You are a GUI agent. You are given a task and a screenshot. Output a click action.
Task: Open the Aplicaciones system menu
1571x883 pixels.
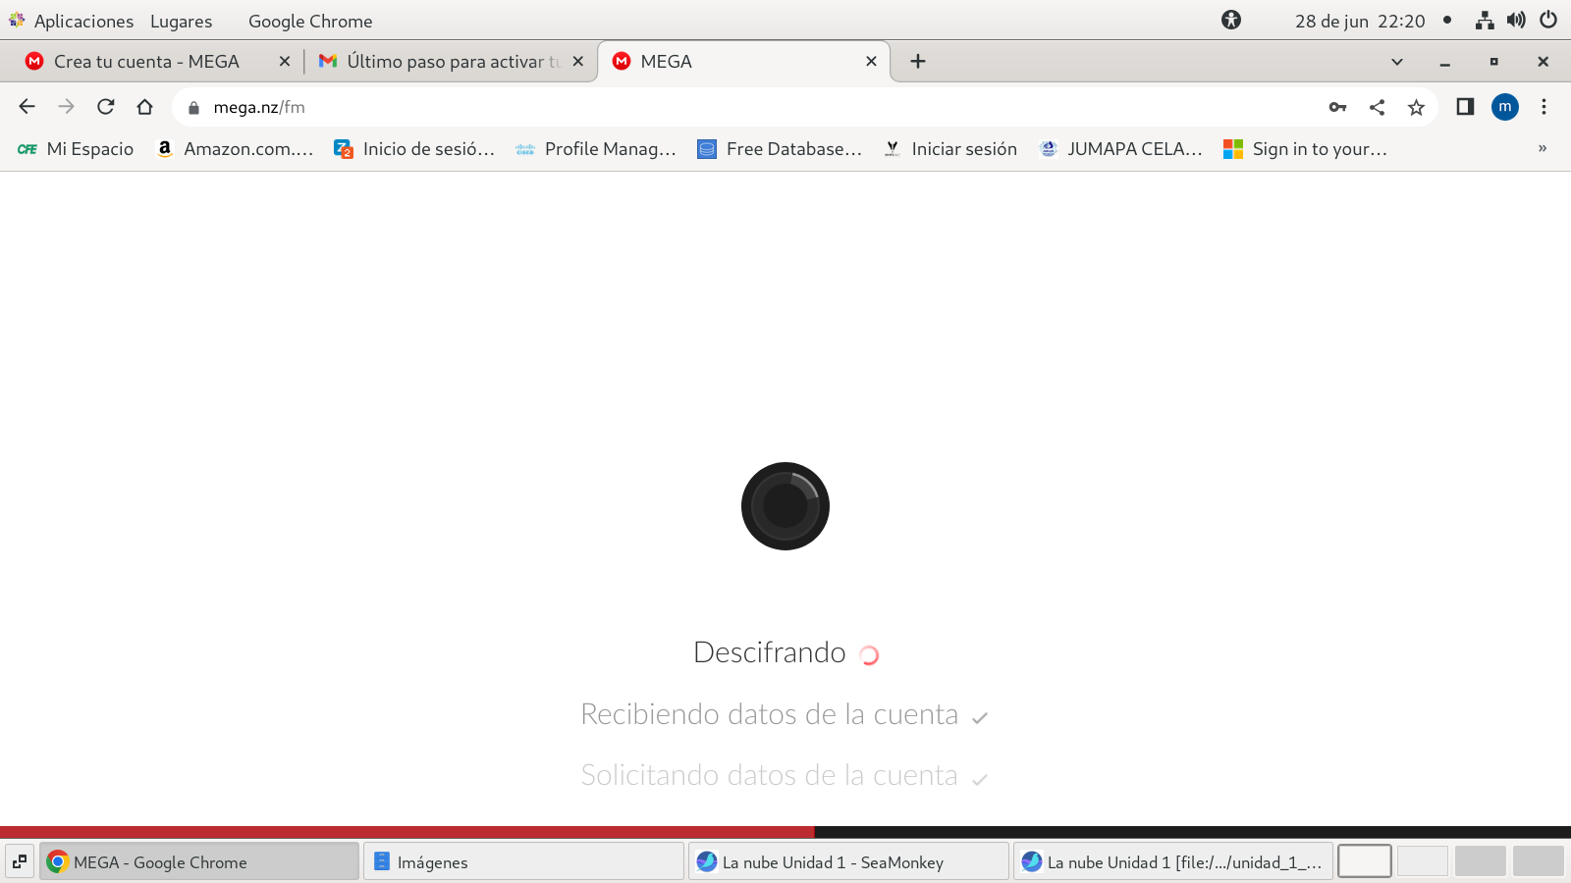82,21
